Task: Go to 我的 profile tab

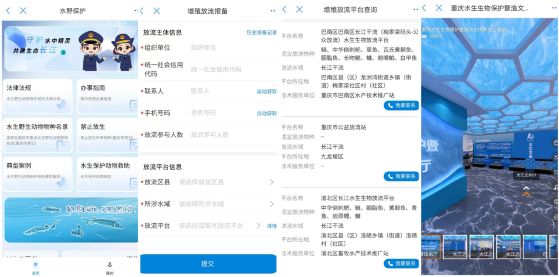Action: pos(109,267)
